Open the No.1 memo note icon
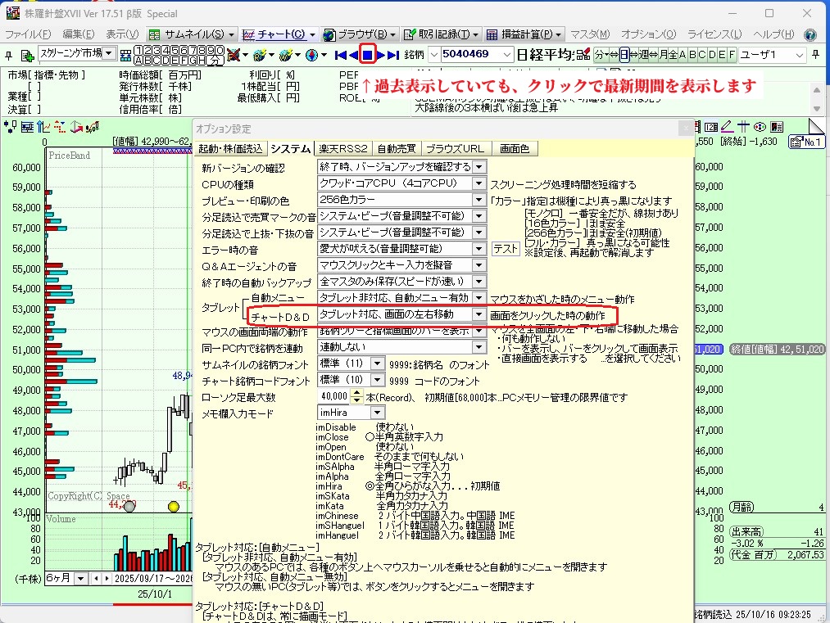 pyautogui.click(x=806, y=142)
